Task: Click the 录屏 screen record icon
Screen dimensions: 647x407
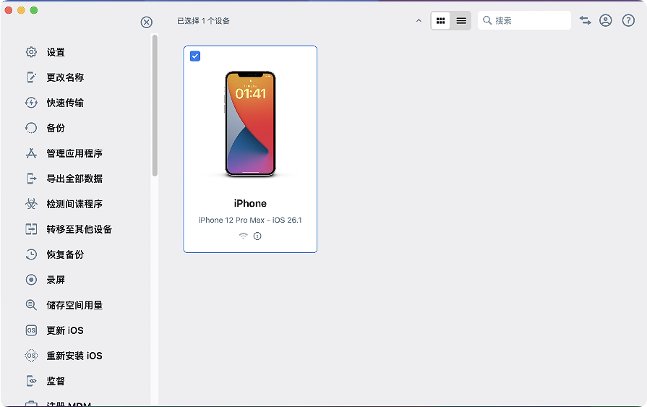Action: [31, 280]
